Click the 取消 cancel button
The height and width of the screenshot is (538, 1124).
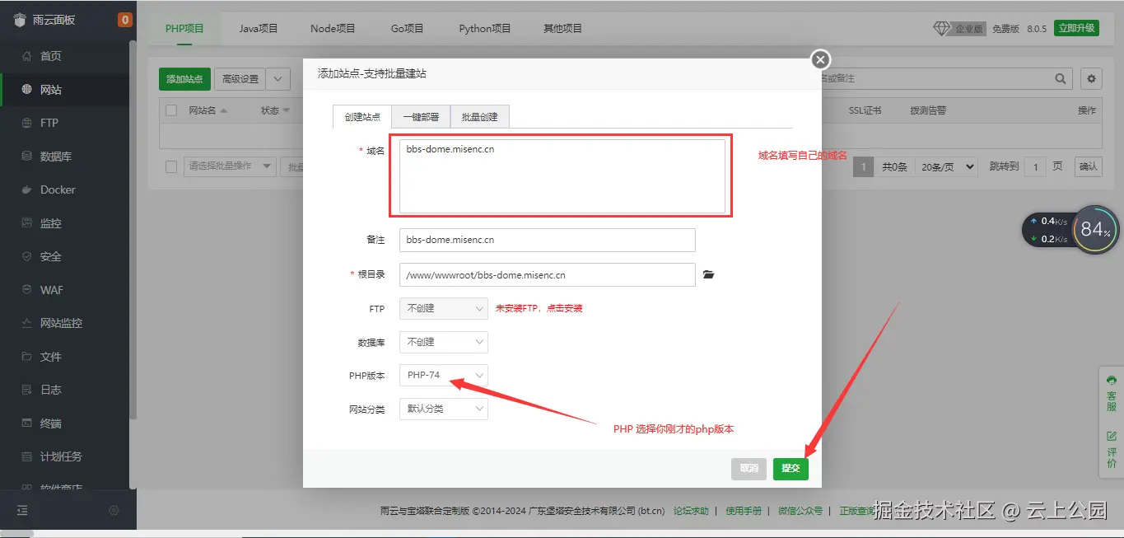pyautogui.click(x=749, y=469)
